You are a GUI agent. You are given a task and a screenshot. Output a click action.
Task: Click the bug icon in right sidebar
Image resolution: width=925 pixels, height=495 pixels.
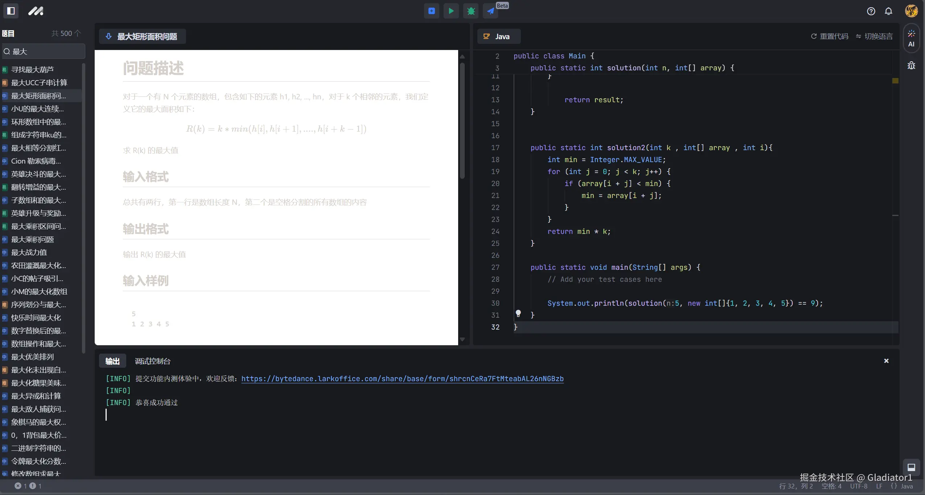tap(911, 66)
